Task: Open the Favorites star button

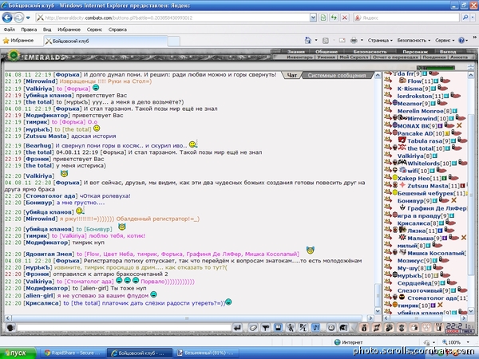Action: pos(18,41)
